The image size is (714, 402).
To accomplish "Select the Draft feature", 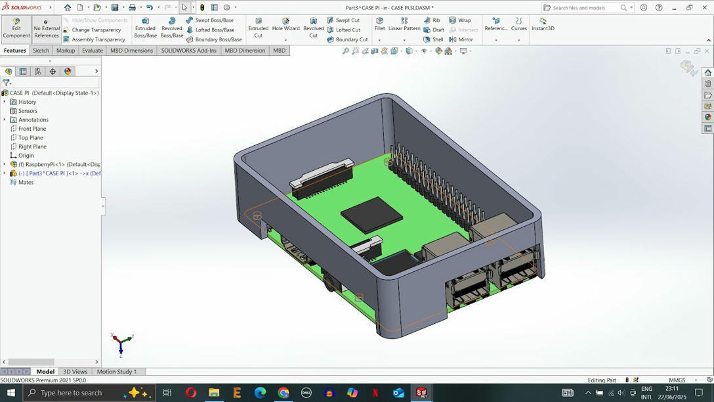I will (434, 30).
